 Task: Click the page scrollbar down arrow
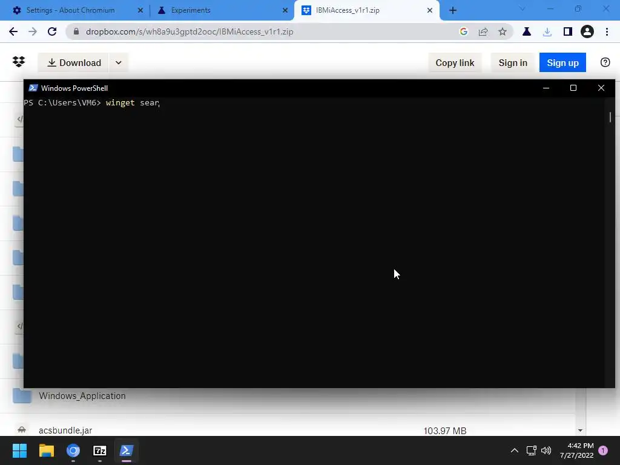[580, 430]
